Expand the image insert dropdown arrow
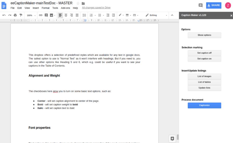This screenshot has width=233, height=143. point(55,15)
